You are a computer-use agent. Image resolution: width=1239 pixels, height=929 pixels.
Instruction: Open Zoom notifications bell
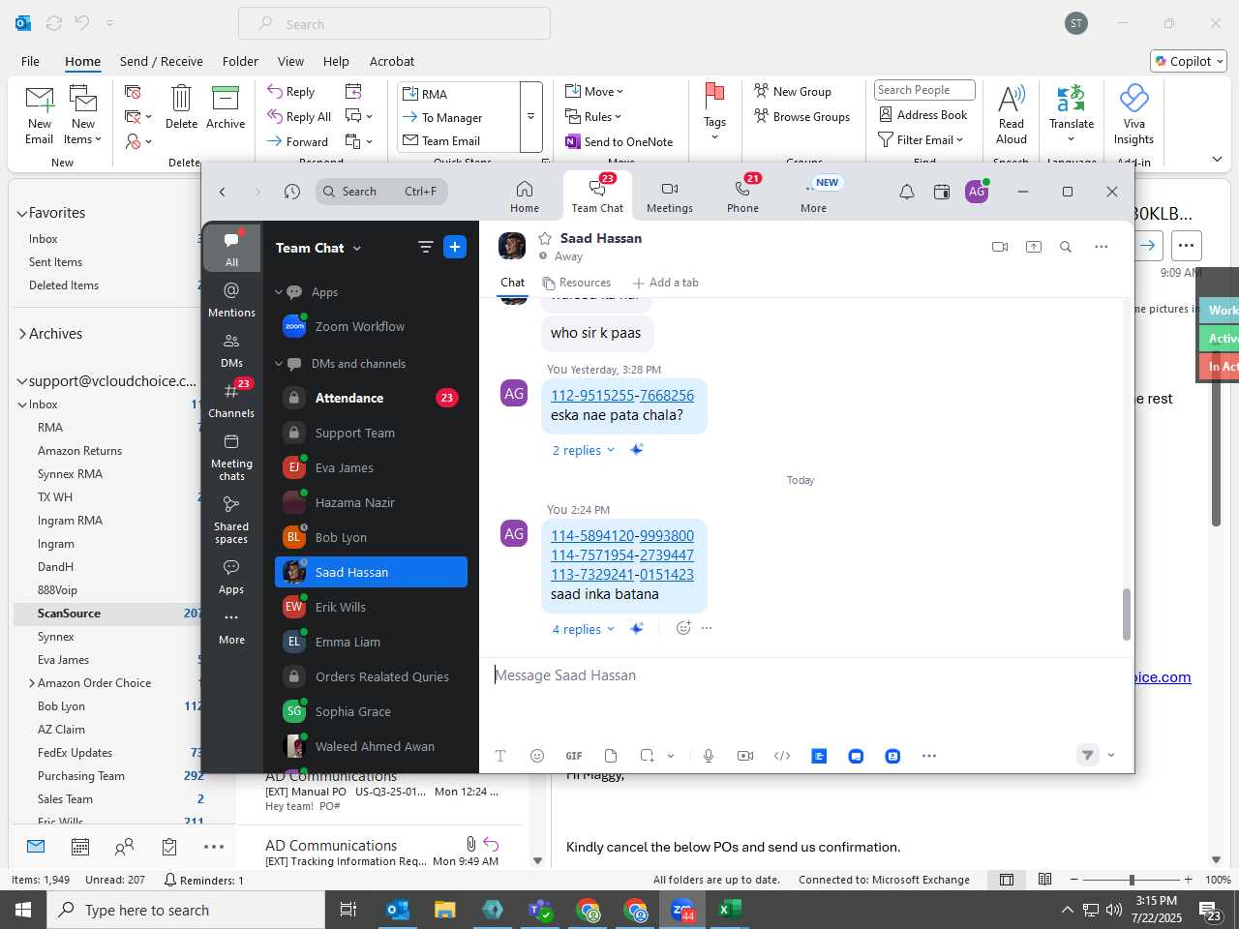pyautogui.click(x=907, y=192)
